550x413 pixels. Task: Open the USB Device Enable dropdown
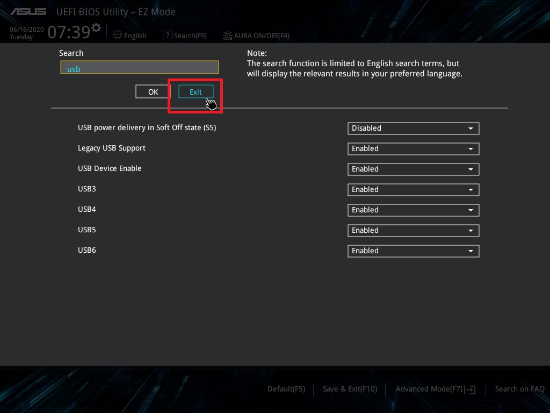click(413, 169)
